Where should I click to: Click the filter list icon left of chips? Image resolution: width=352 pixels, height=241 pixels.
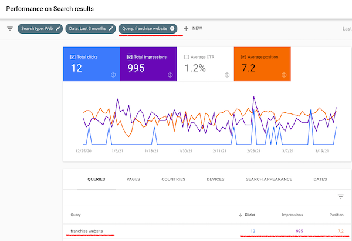click(x=9, y=28)
